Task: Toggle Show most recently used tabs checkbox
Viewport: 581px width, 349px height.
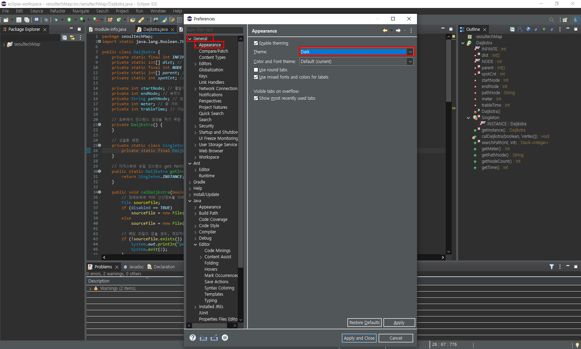Action: [256, 98]
